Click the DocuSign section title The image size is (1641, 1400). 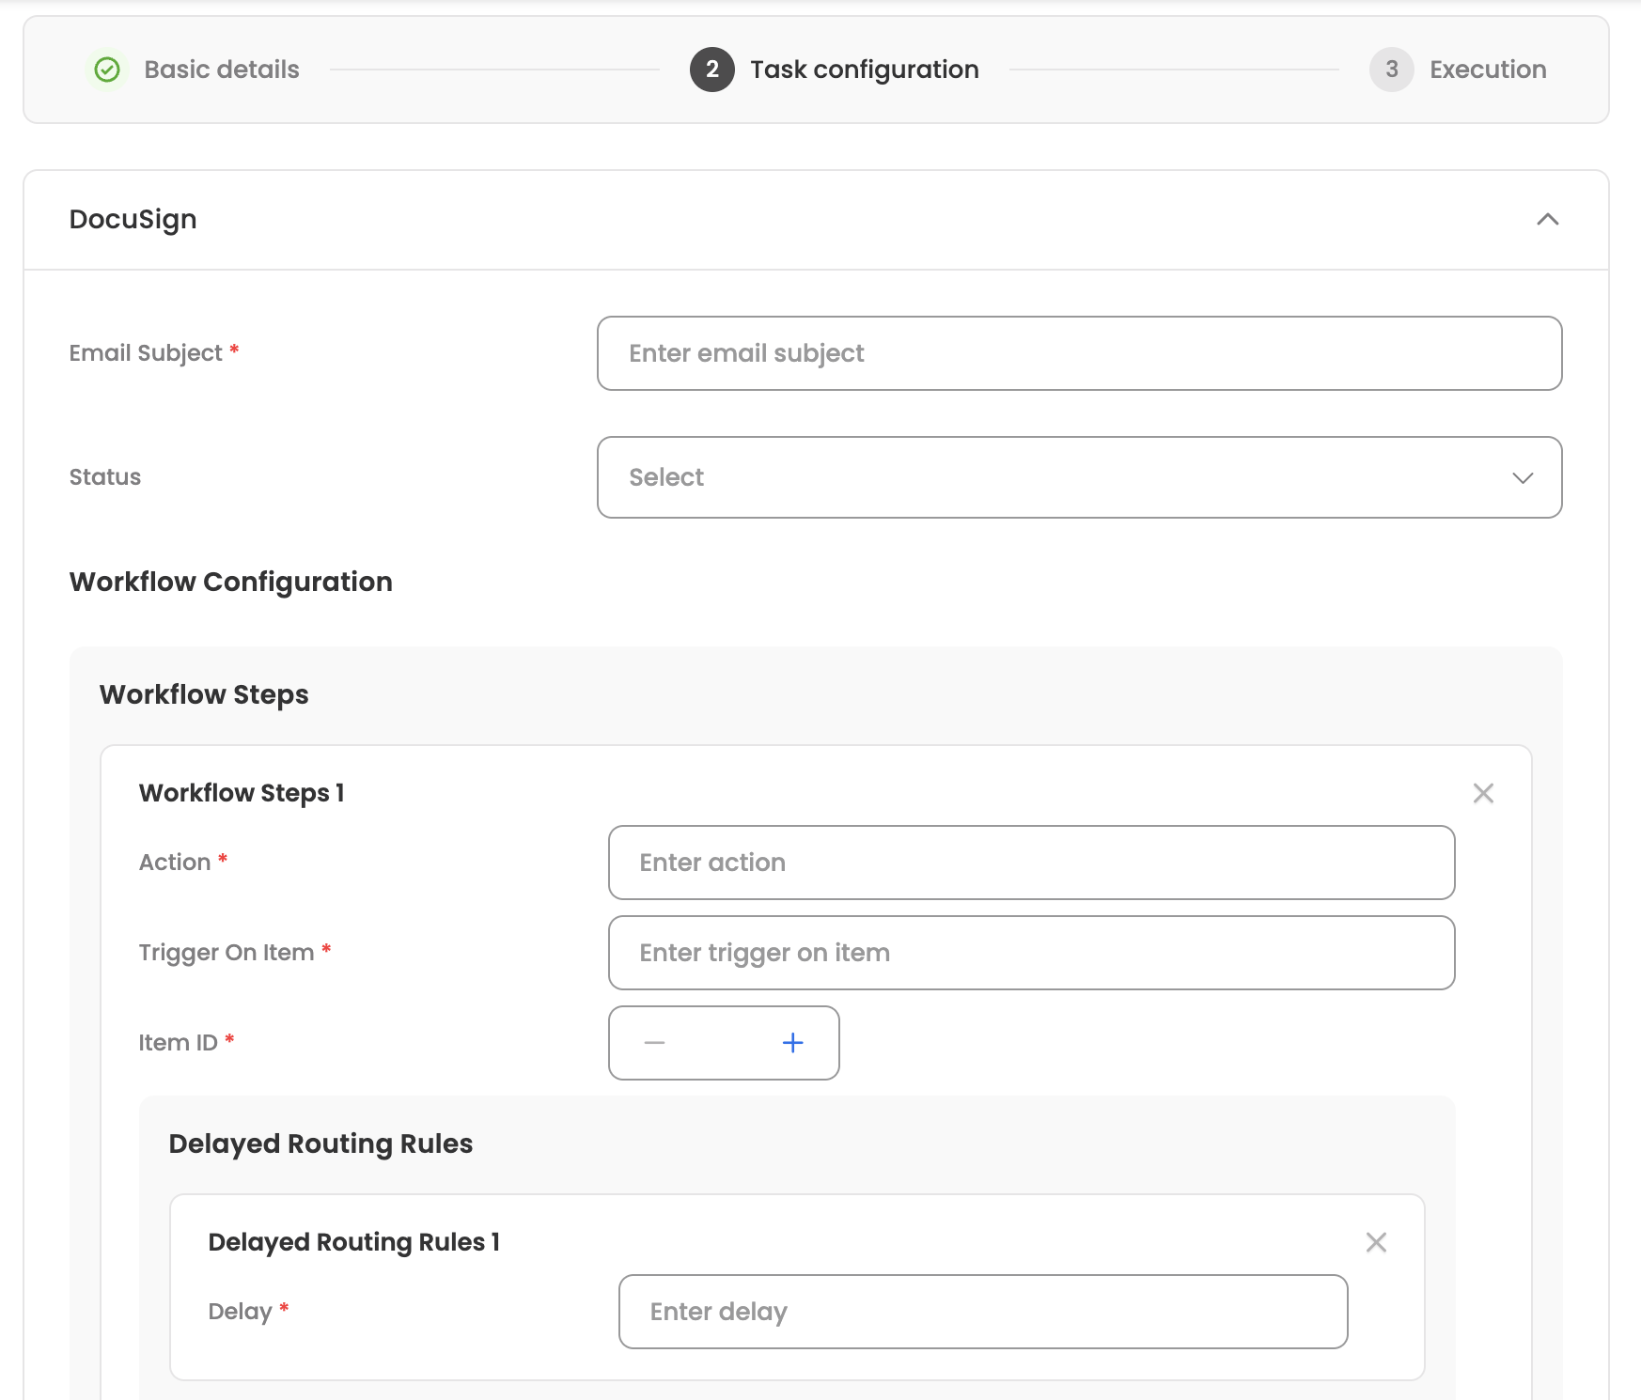(133, 220)
